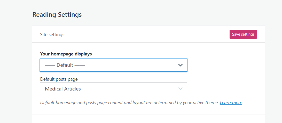Viewport: 282px width, 123px height.
Task: Expand homepage options using the down arrow
Action: 181,65
